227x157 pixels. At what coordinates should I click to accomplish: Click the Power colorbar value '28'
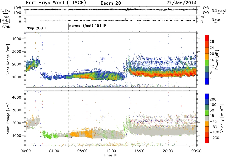(x=212, y=41)
